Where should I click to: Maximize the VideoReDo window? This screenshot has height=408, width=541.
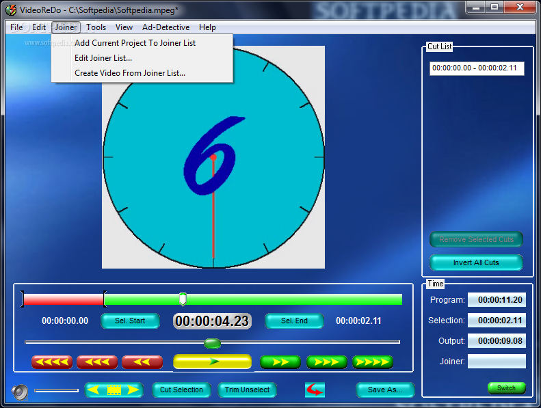494,8
